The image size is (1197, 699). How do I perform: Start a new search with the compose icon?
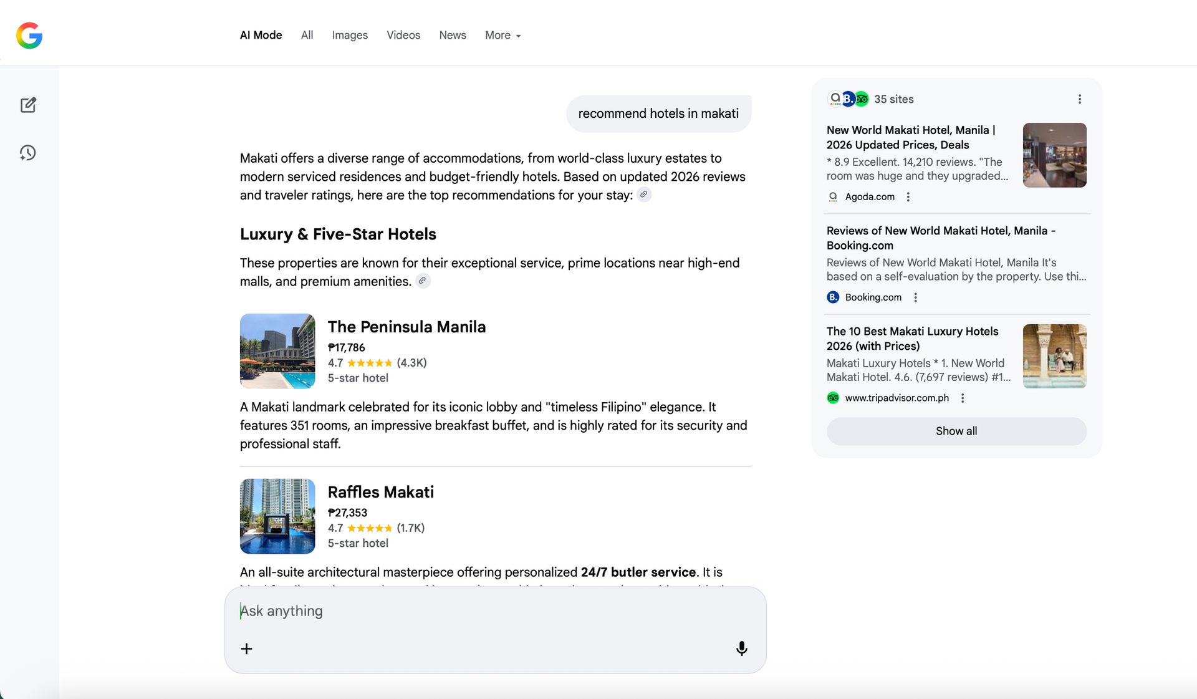tap(28, 105)
